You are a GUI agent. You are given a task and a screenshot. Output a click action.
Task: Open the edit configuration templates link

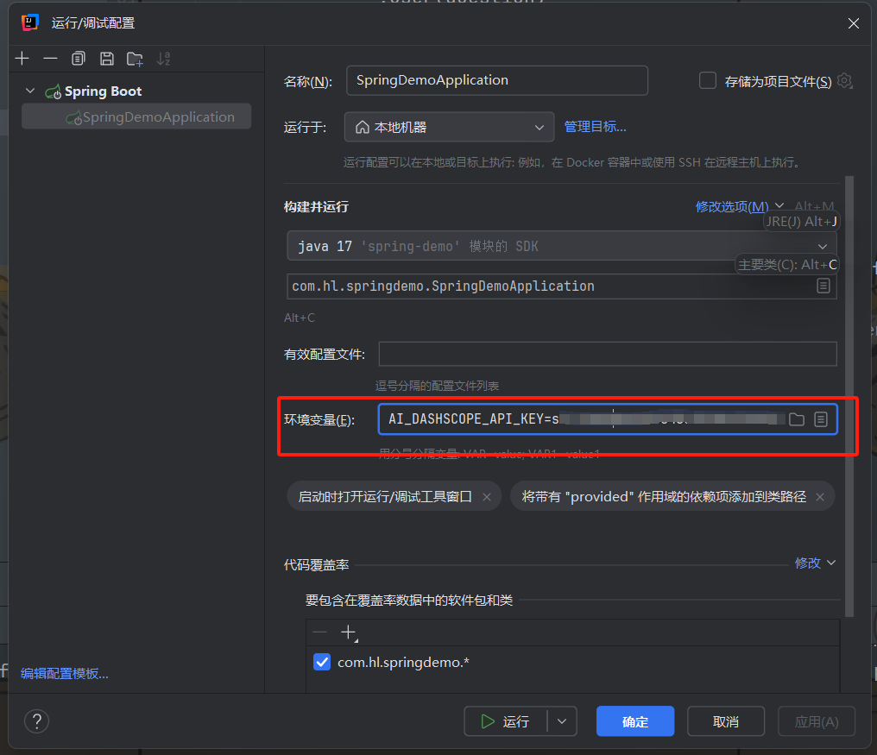point(65,673)
